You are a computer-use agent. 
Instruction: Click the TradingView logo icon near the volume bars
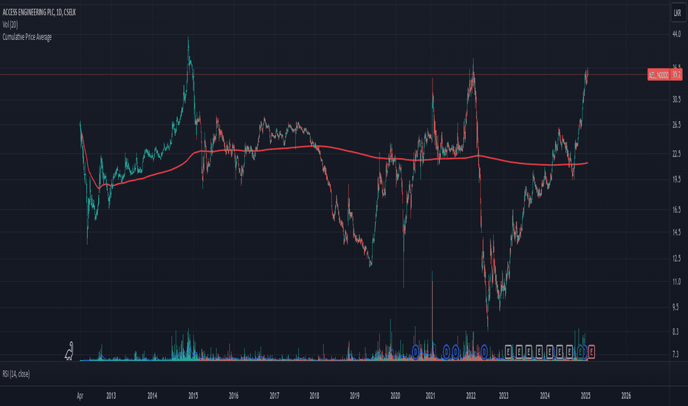point(69,351)
